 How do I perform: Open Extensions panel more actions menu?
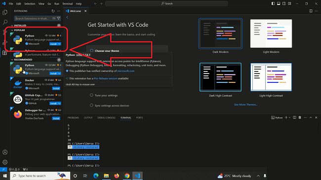(59, 11)
